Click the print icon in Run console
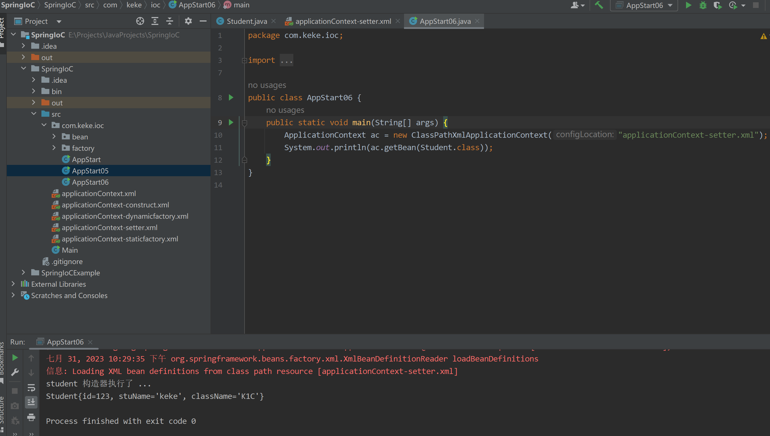 click(31, 417)
